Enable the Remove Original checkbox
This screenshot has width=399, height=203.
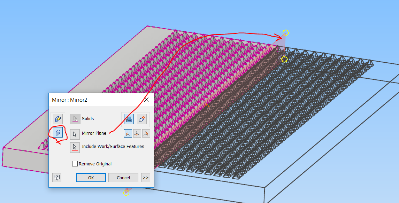75,164
